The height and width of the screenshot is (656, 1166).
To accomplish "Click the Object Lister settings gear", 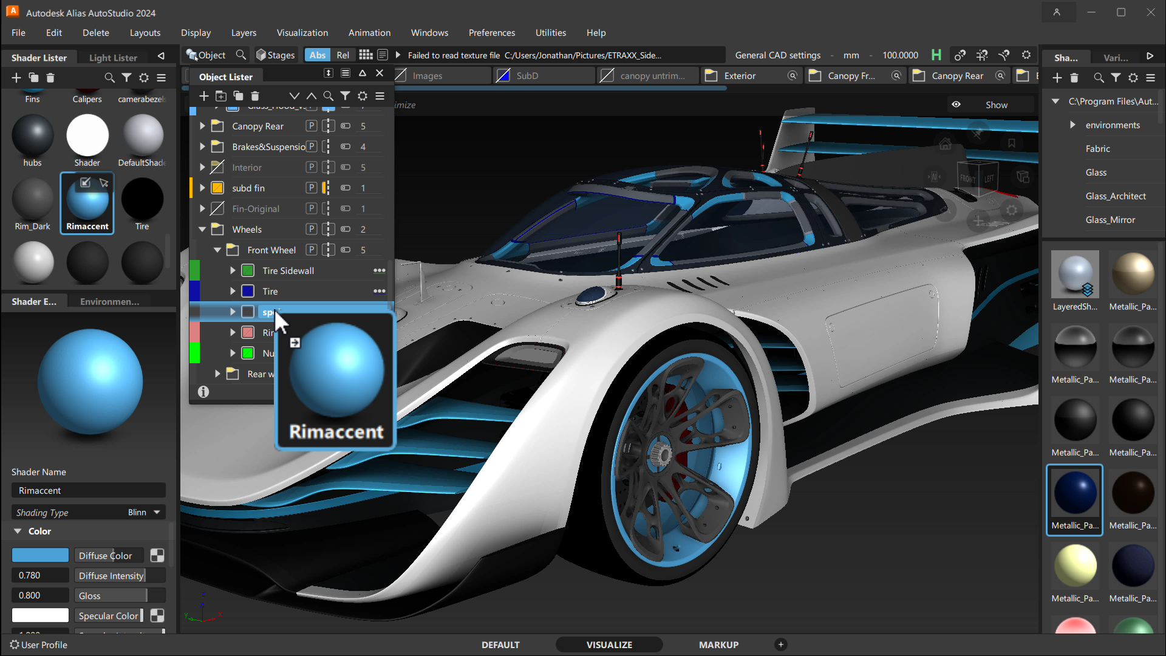I will (x=363, y=96).
